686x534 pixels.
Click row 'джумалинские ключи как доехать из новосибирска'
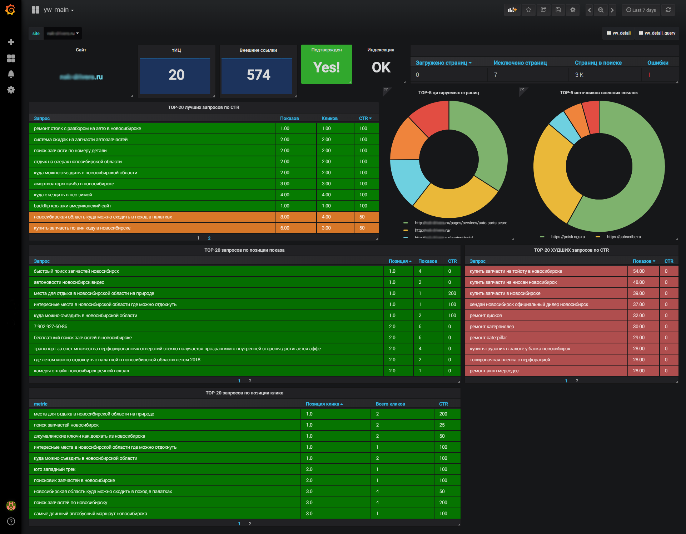244,436
